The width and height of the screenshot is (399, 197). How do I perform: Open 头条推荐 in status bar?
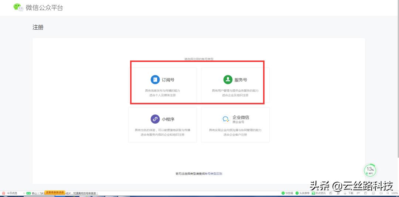coord(302,193)
